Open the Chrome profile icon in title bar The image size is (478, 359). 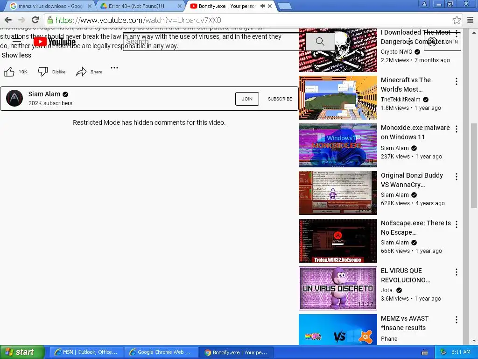click(x=424, y=4)
